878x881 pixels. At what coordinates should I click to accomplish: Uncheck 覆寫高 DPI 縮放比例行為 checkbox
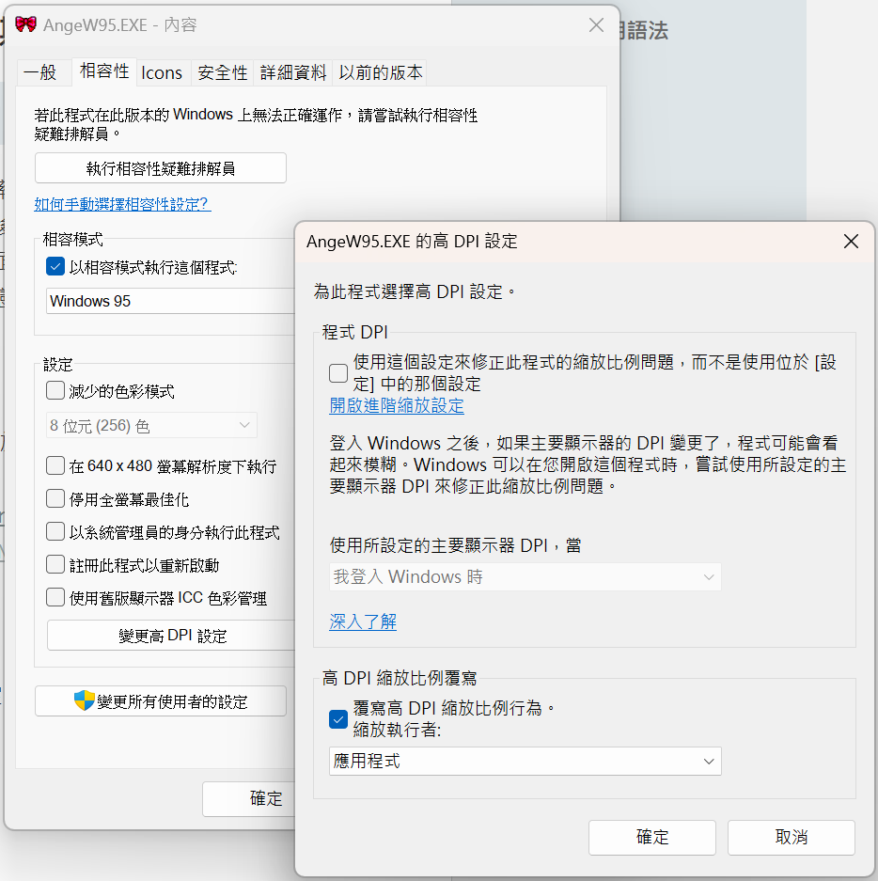(x=338, y=718)
